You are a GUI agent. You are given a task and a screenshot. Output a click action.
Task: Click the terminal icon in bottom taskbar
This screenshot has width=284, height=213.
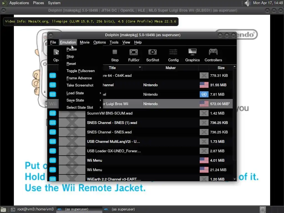(13, 210)
